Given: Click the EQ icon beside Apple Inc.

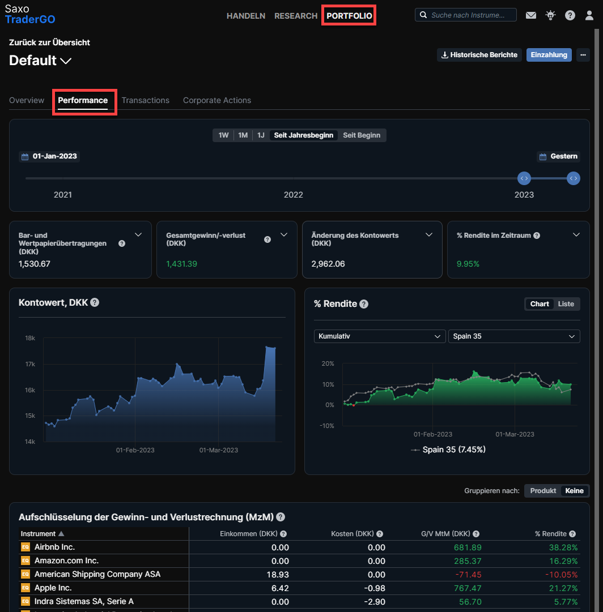Looking at the screenshot, I should click(x=26, y=588).
